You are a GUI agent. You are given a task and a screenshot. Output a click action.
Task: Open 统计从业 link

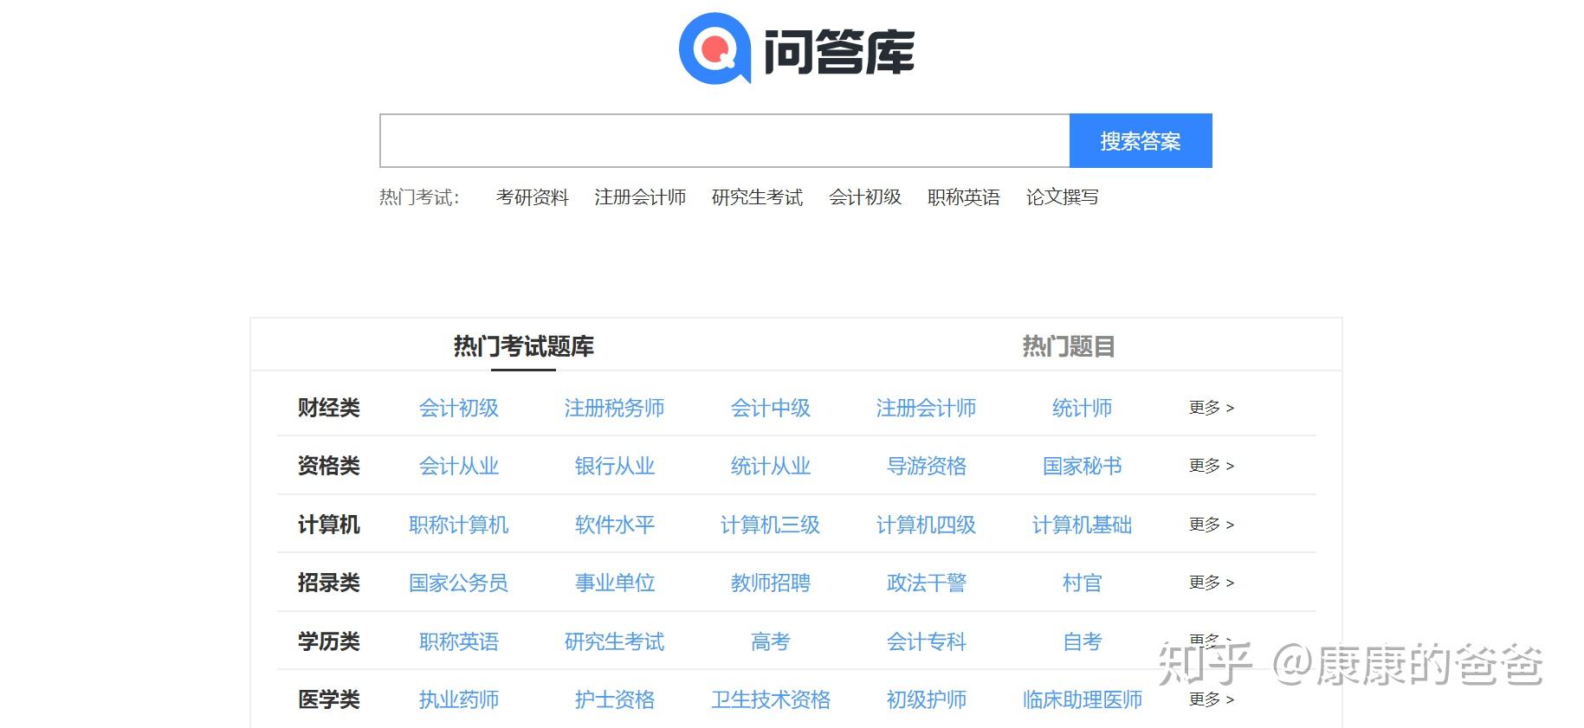(x=771, y=466)
